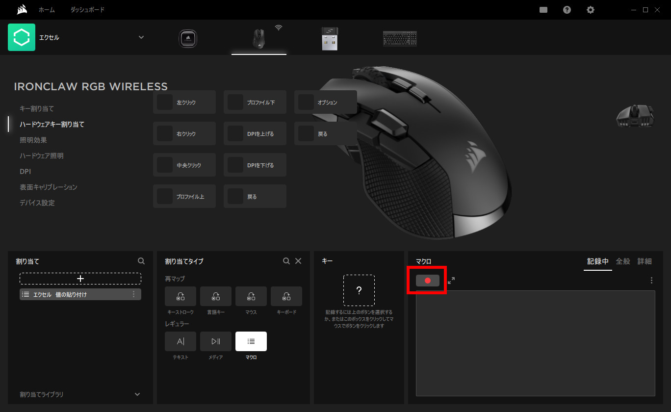
Task: Switch to the mouse side-view thumbnail
Action: [x=635, y=117]
